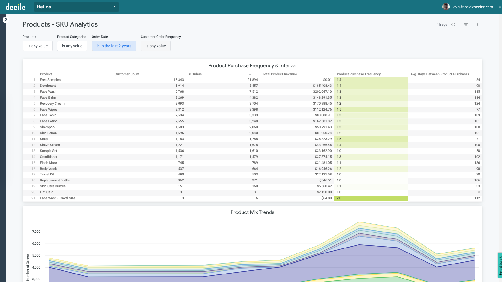Click the Customer Count column header
Image resolution: width=502 pixels, height=282 pixels.
(127, 74)
